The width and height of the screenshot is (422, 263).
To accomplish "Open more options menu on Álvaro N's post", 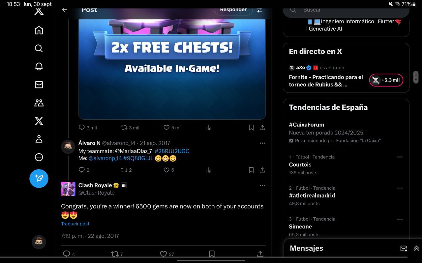I will 262,143.
